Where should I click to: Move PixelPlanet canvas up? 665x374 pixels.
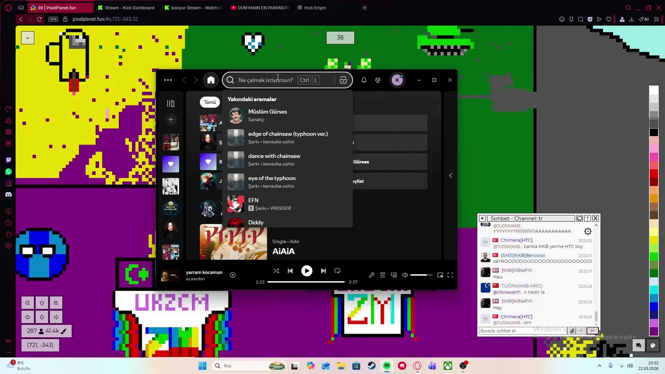tap(42, 303)
